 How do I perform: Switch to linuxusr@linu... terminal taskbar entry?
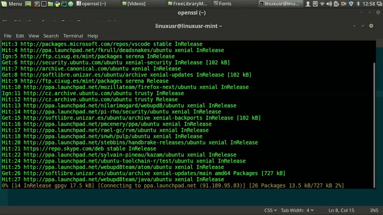[x=280, y=4]
